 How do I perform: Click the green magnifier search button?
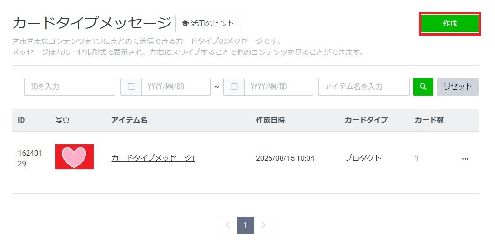423,87
